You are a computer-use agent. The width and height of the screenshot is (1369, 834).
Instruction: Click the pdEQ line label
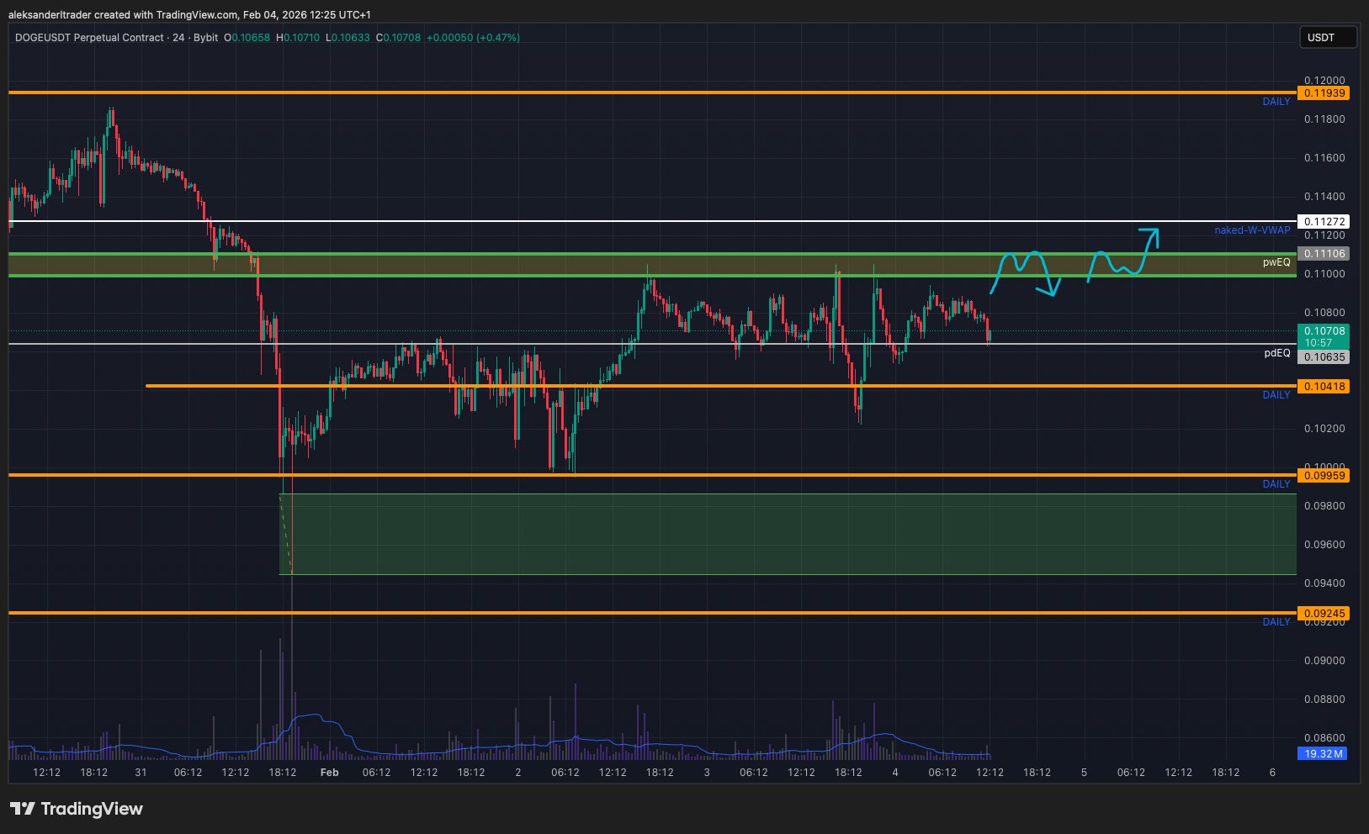[x=1277, y=353]
